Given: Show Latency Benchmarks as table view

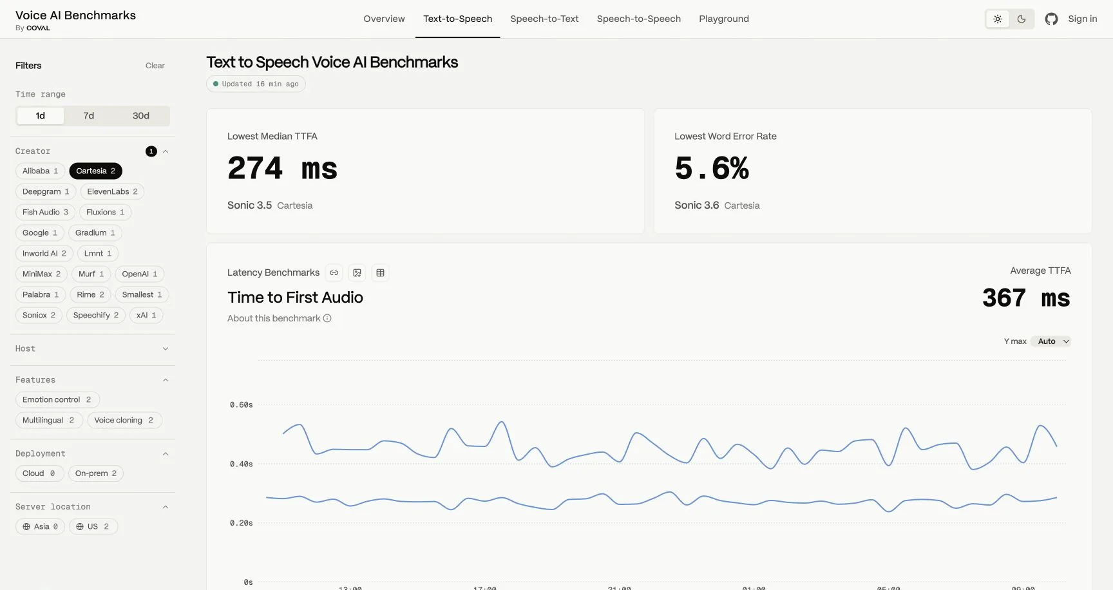Looking at the screenshot, I should (x=380, y=273).
